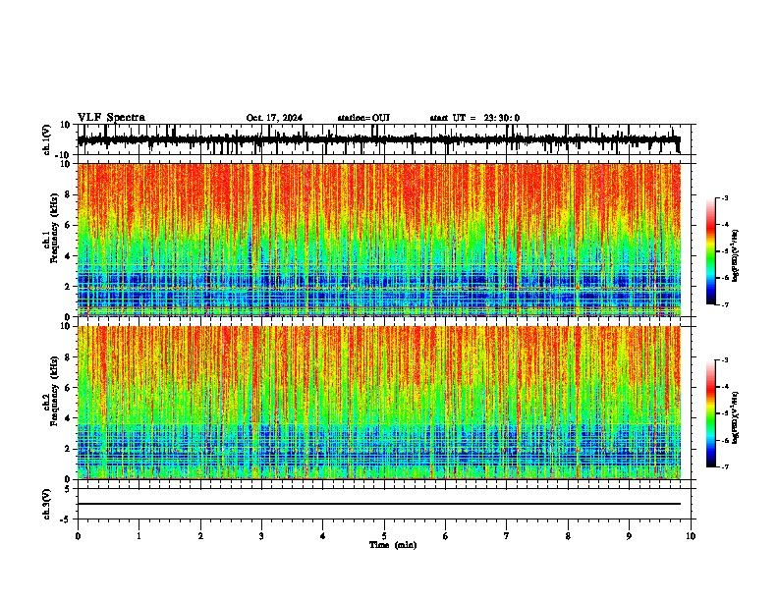Click the 'station=OUI' header label

[x=363, y=118]
